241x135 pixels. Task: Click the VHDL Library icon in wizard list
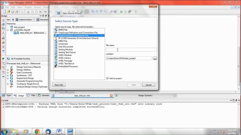point(56,58)
